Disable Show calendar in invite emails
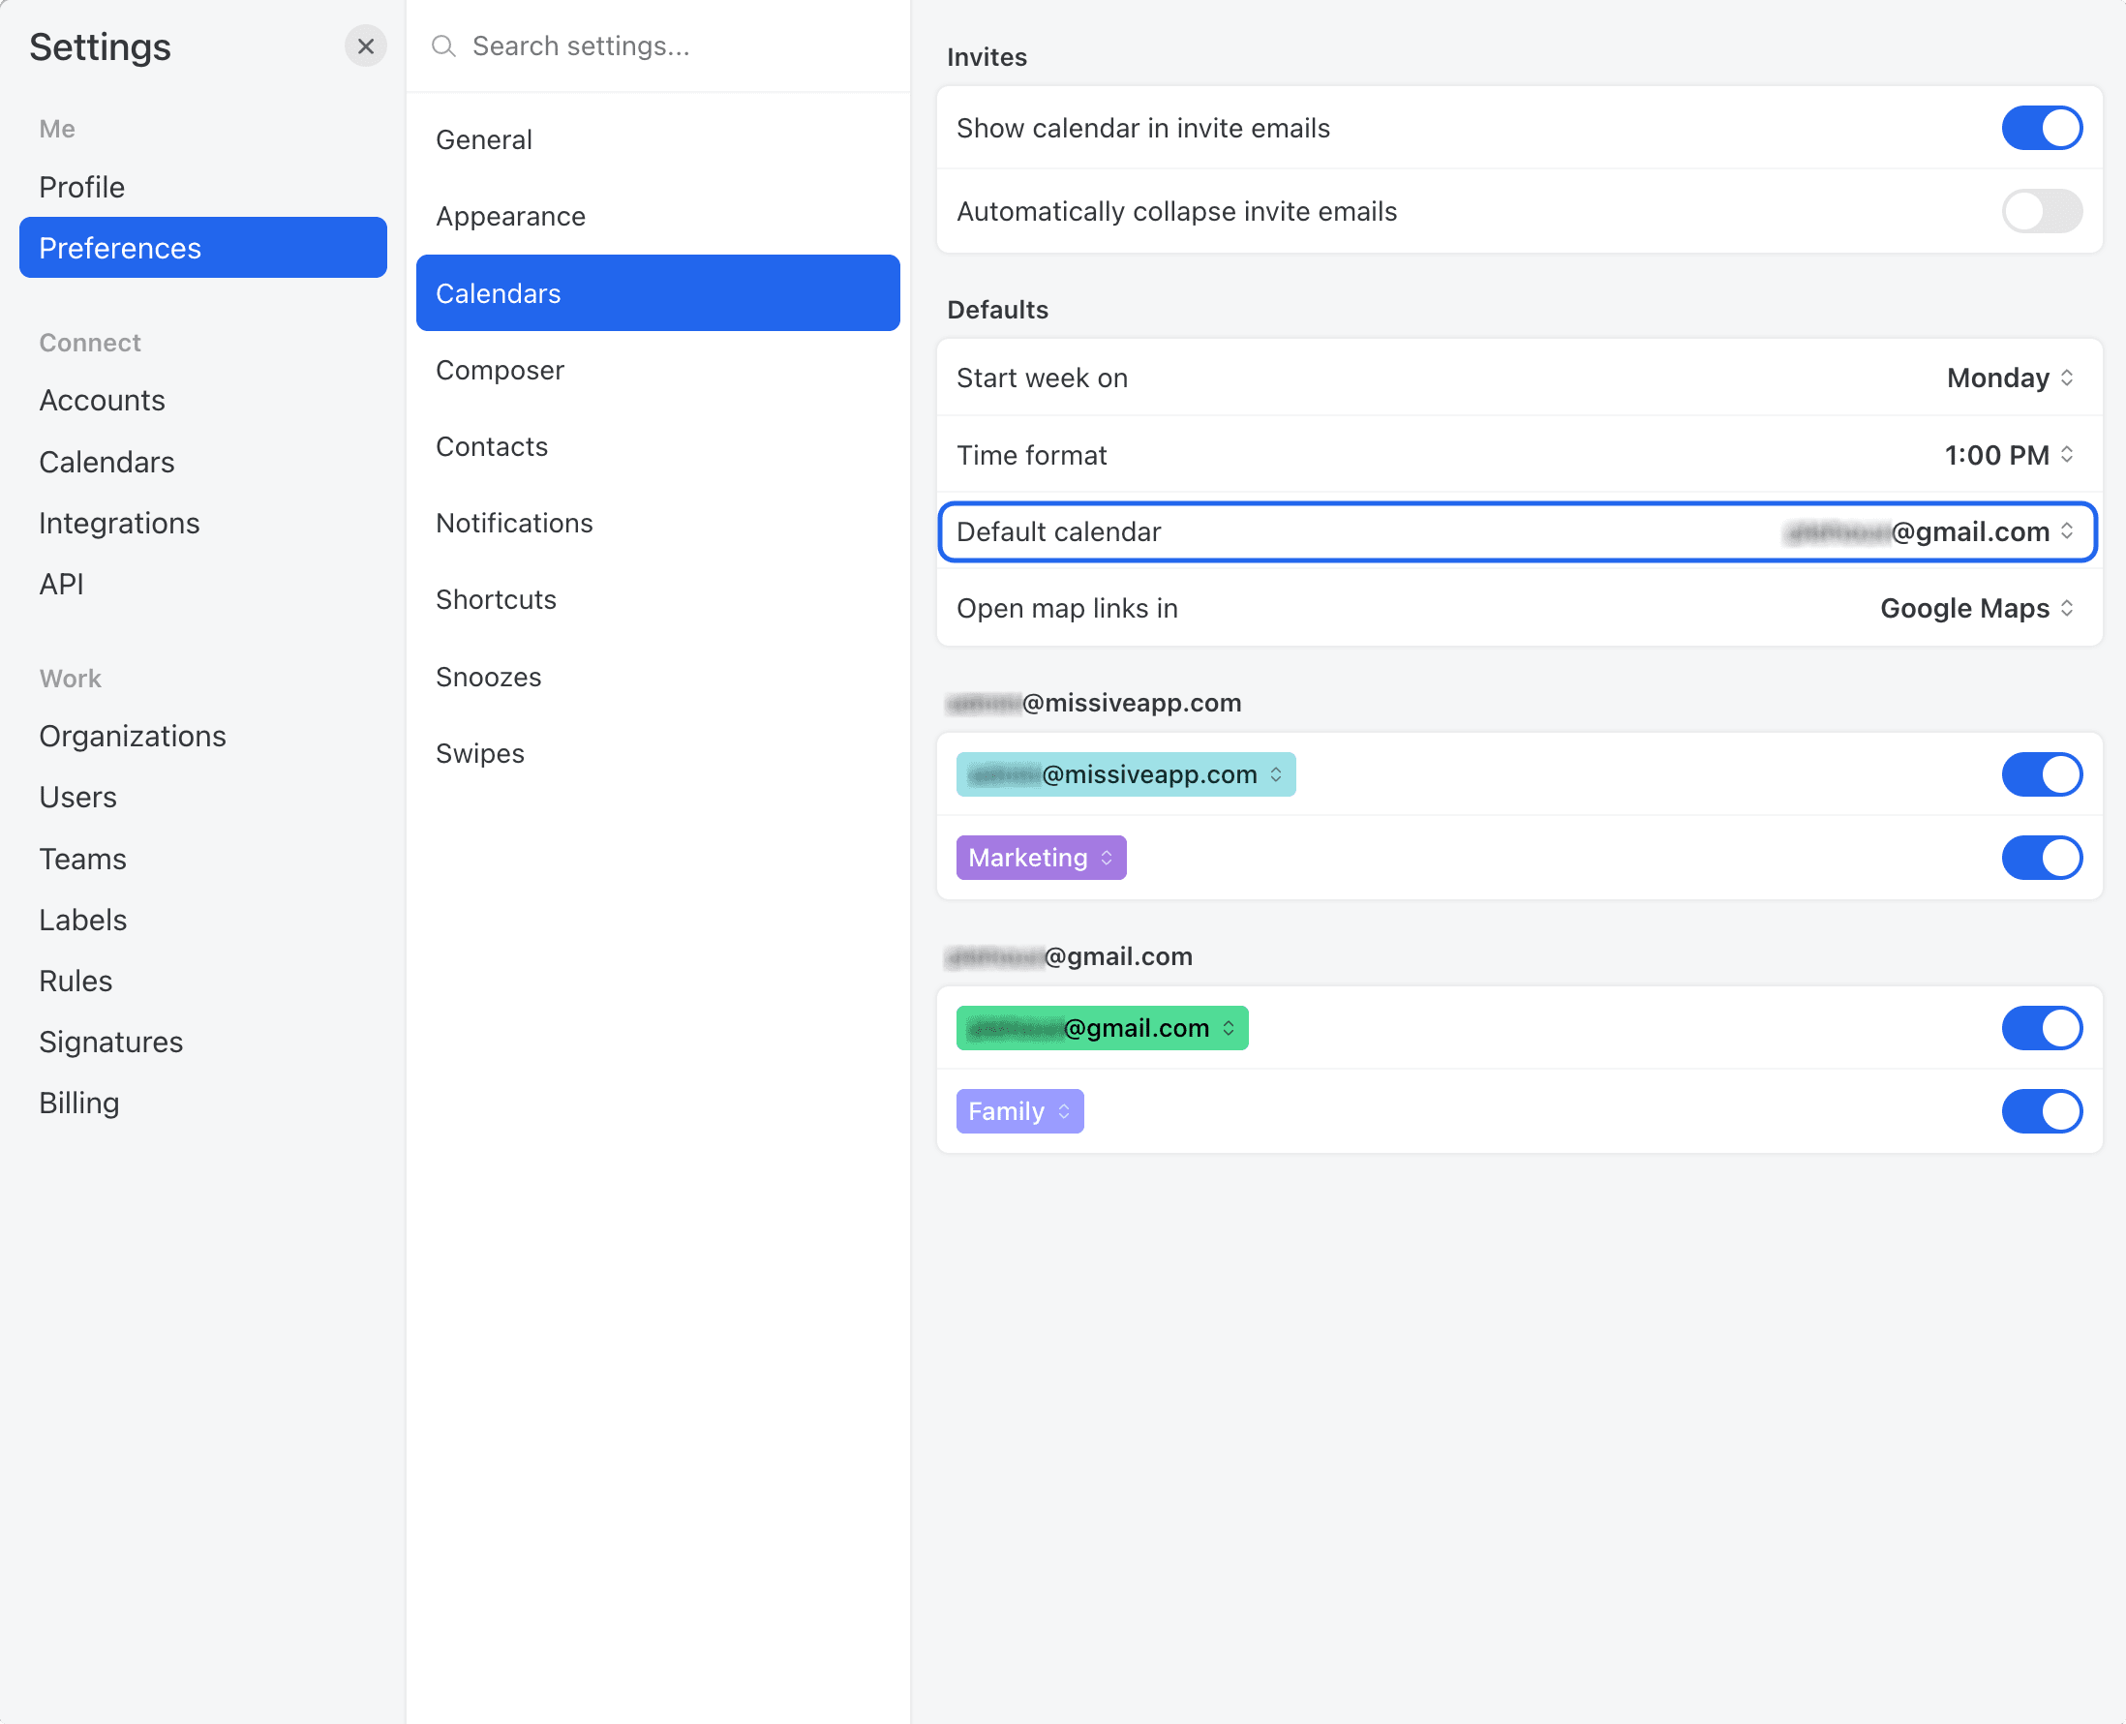Viewport: 2126px width, 1724px height. 2042,127
